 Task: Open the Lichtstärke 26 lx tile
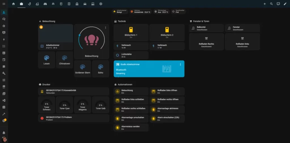pos(131,55)
